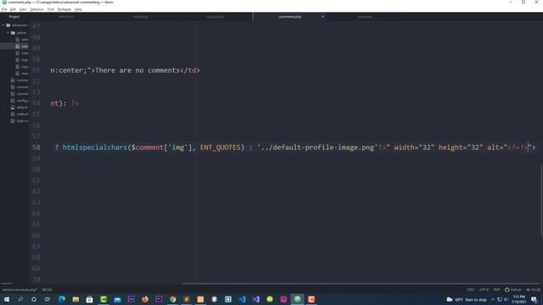Click the ENT_QUOTES constant in line 58
This screenshot has height=305, width=543.
(x=221, y=147)
